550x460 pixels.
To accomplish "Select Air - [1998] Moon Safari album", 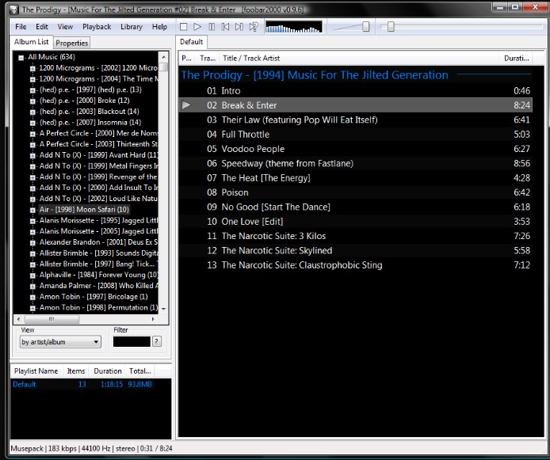I will pos(84,210).
